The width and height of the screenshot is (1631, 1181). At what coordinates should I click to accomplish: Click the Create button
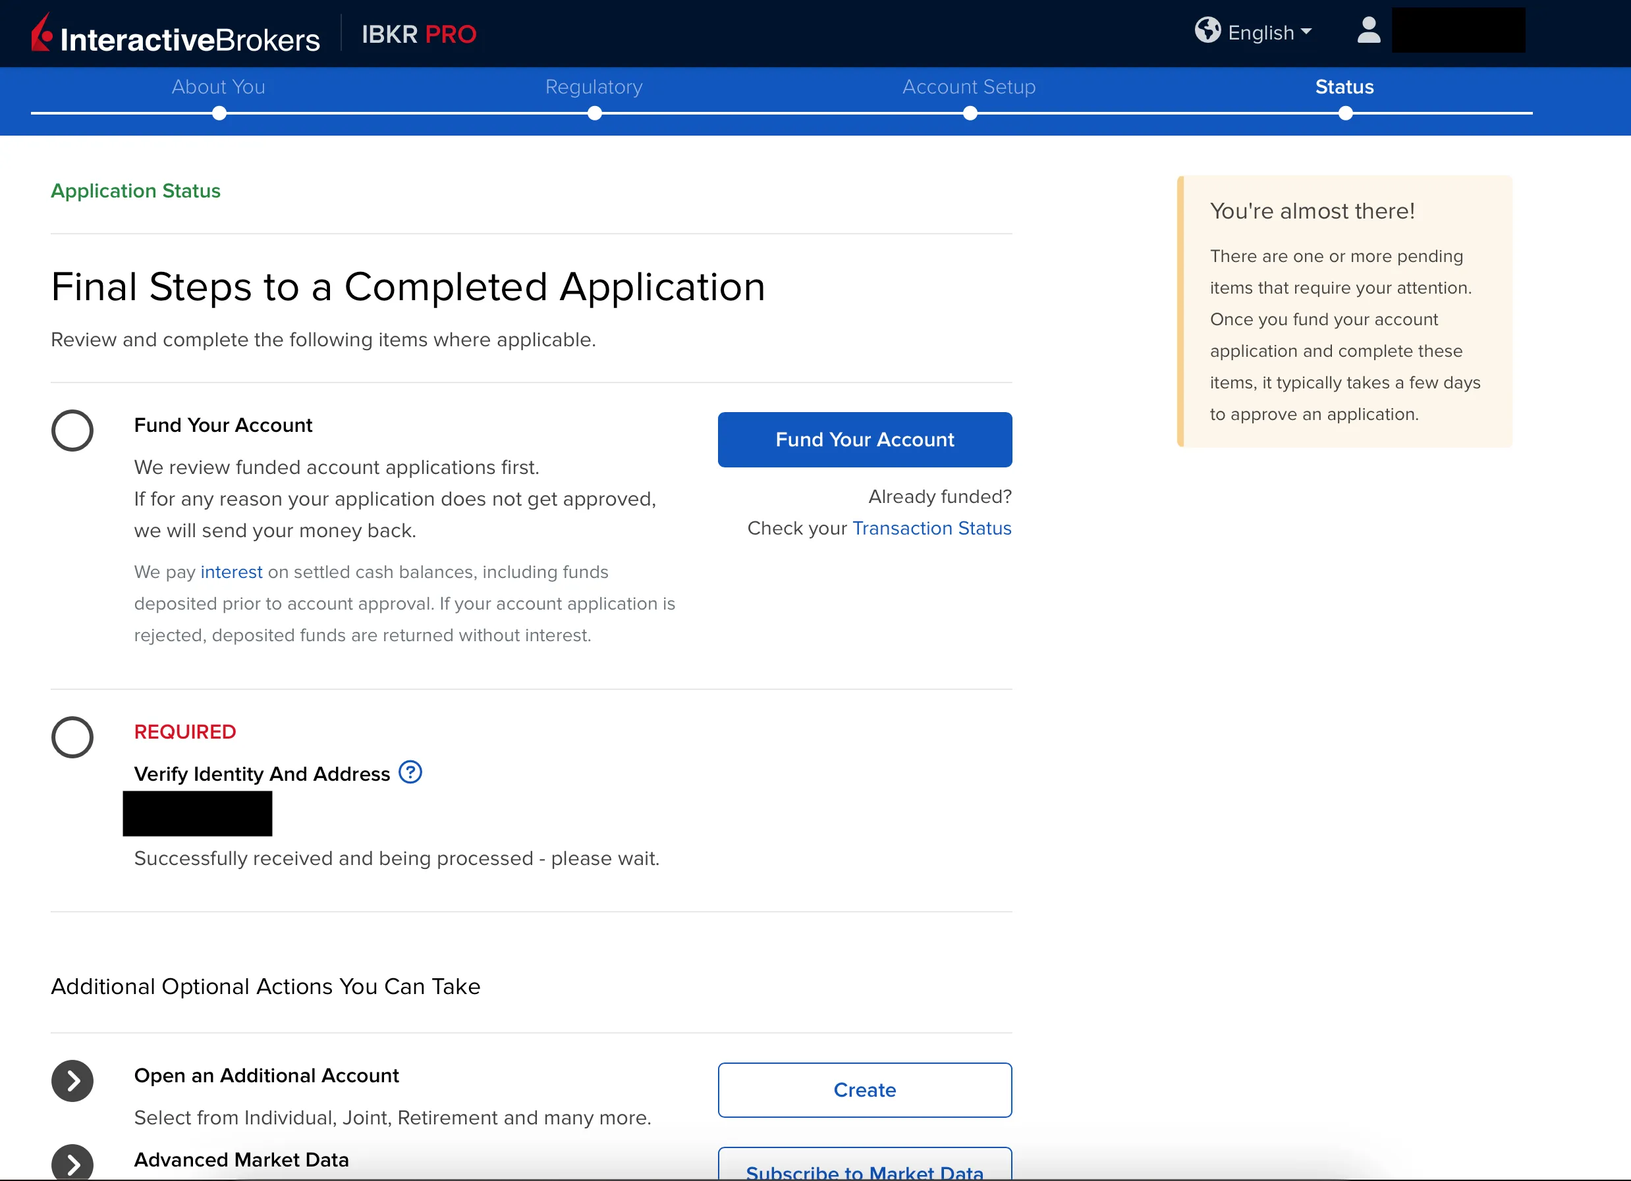click(x=864, y=1089)
